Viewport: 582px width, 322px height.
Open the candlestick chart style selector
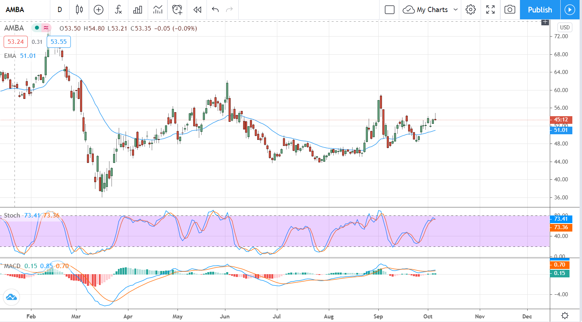pyautogui.click(x=79, y=10)
